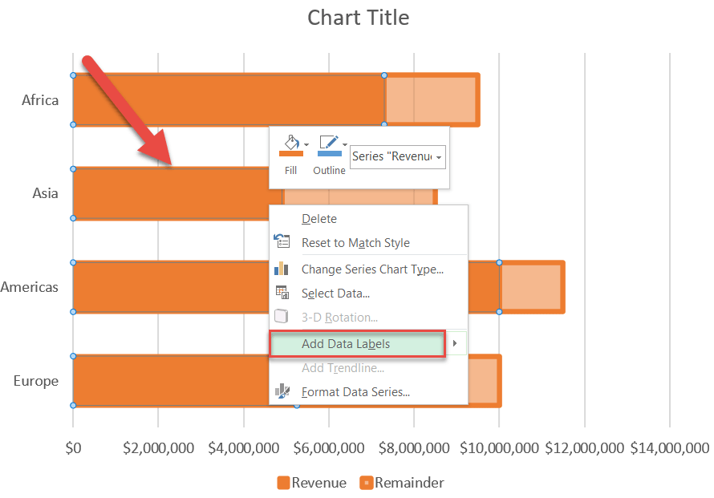
Task: Click the $0 axis value
Action: [73, 448]
